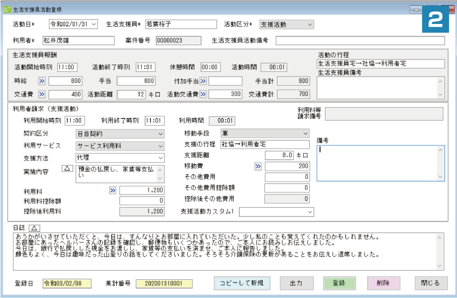Viewport: 457px width, 298px height.
Task: Open the 活動日 date dropdown
Action: click(94, 24)
